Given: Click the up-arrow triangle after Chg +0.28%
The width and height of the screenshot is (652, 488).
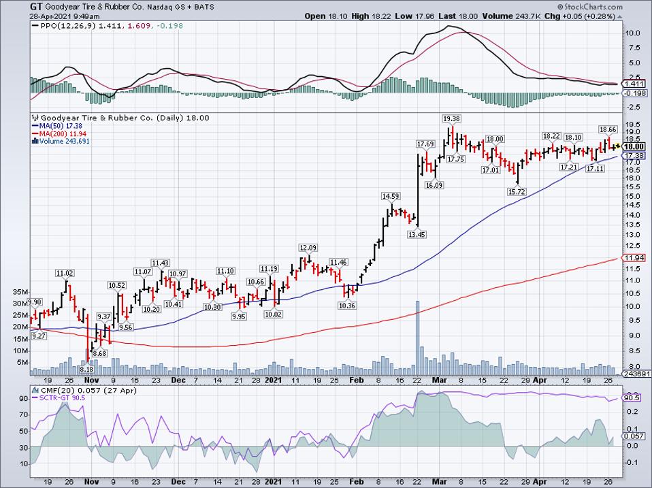Looking at the screenshot, I should pos(620,16).
